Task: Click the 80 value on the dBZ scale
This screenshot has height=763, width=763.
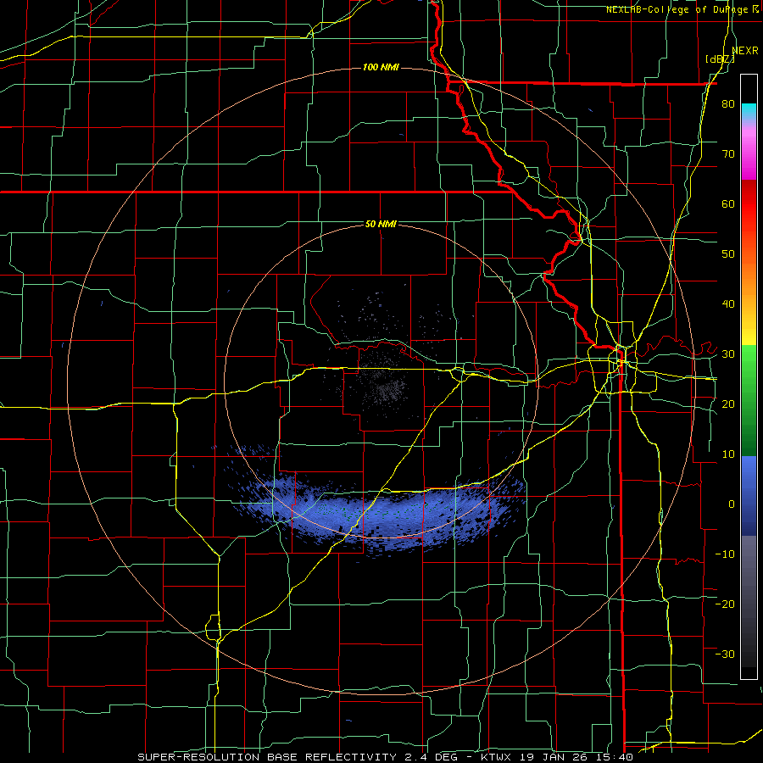Action: coord(728,104)
